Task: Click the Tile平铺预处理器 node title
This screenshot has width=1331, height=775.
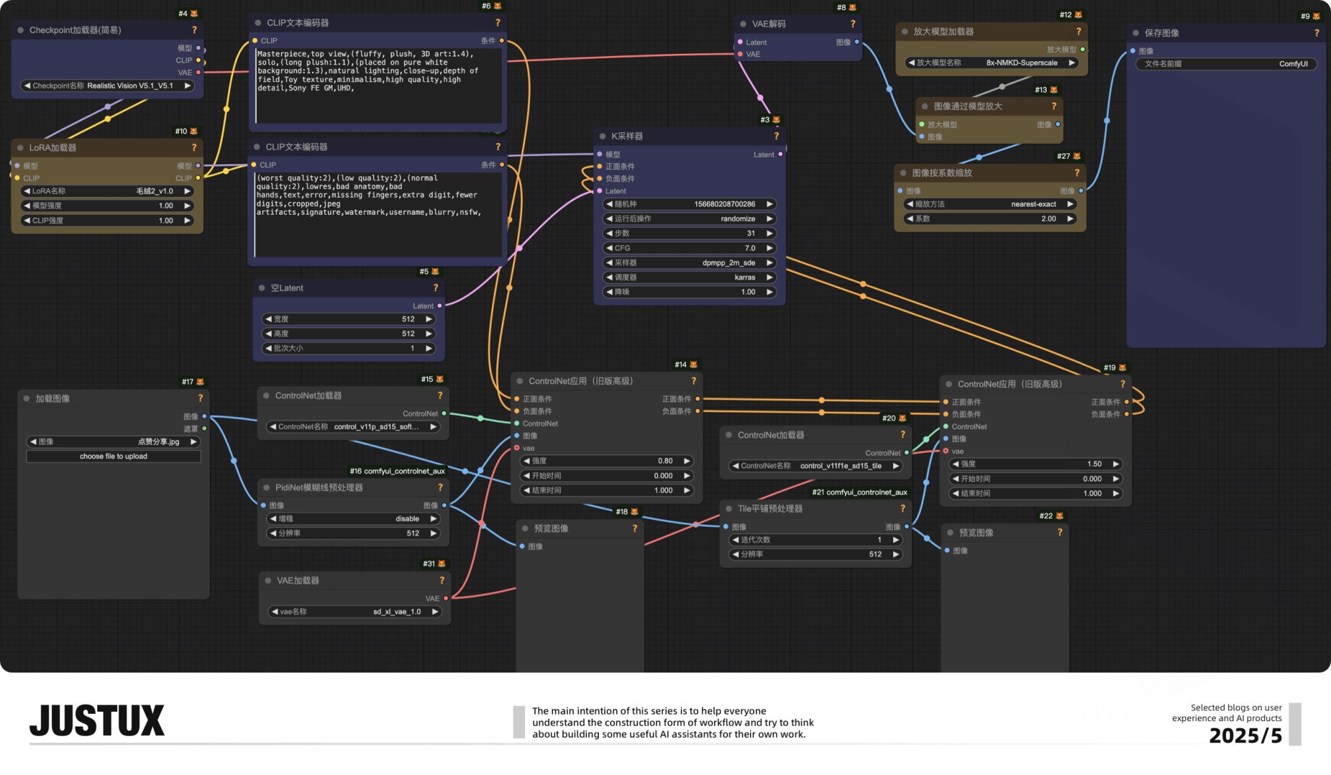Action: (770, 509)
